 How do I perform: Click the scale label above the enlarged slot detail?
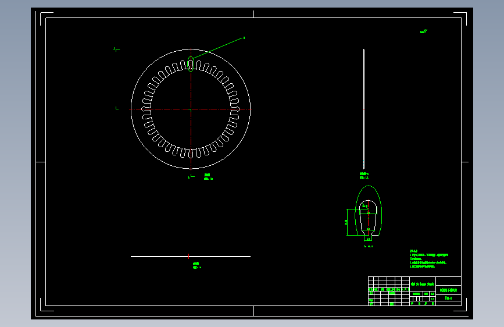(364, 175)
